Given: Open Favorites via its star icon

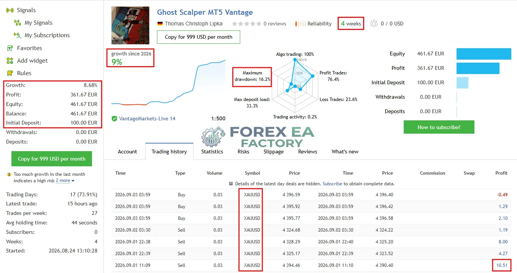Looking at the screenshot, I should pos(10,48).
